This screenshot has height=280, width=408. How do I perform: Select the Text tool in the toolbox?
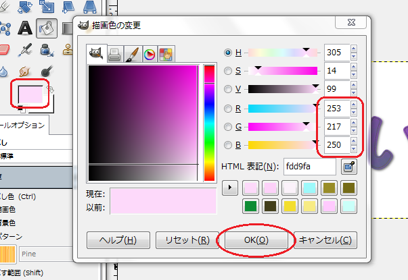25,28
